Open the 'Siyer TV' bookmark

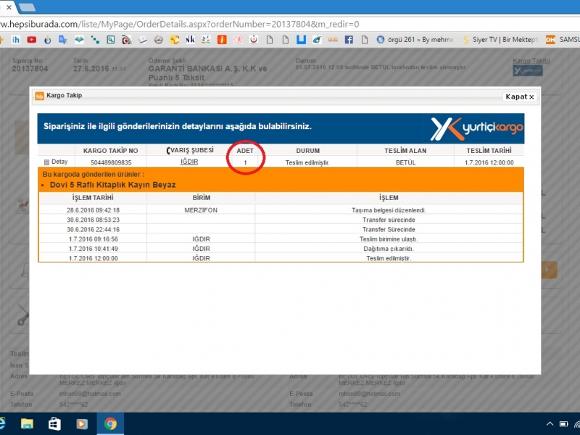point(500,40)
